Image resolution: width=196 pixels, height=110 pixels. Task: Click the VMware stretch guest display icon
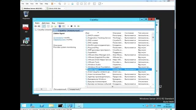(x=100, y=4)
